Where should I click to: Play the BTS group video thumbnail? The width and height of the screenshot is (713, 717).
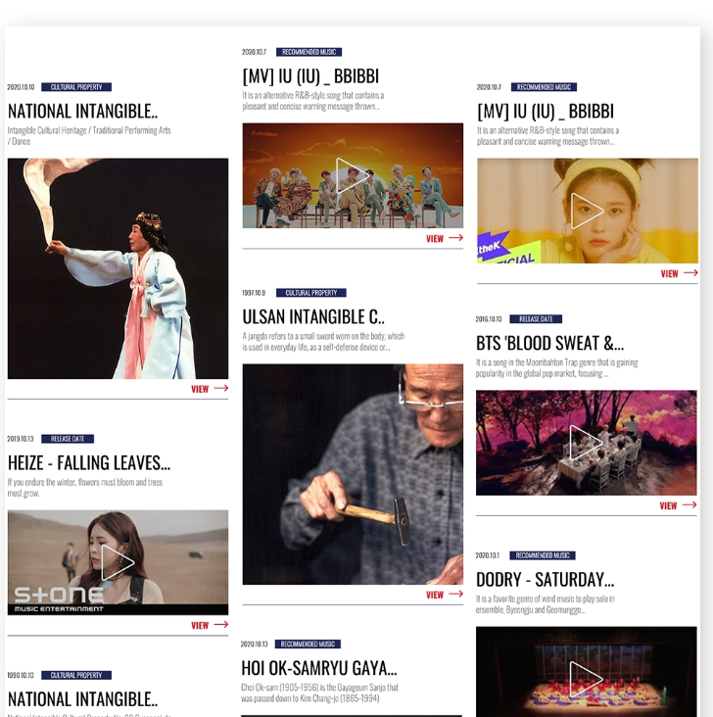[353, 175]
